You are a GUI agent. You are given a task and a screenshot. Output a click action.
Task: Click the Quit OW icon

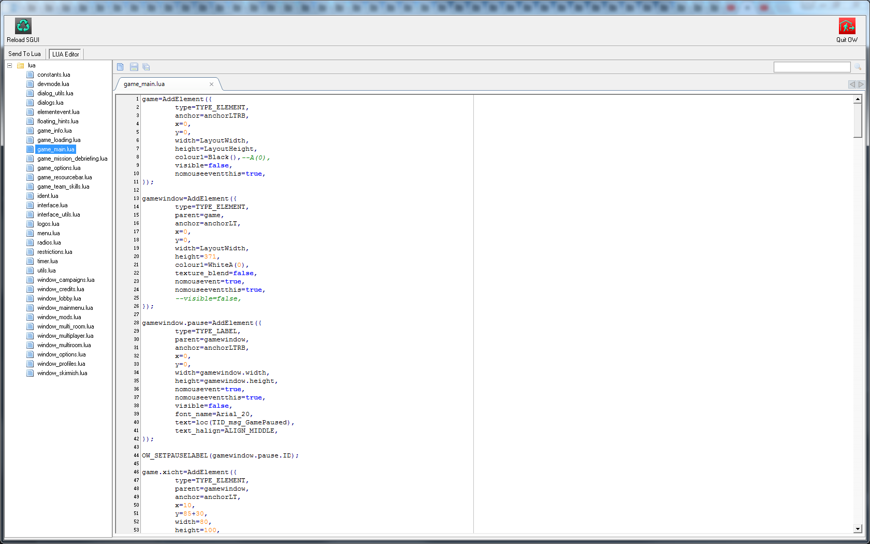click(847, 26)
